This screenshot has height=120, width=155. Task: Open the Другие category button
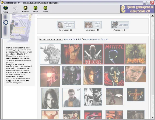[120, 25]
